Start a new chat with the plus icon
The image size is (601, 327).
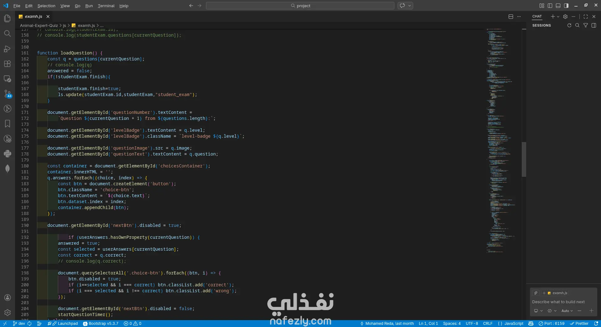coord(553,17)
